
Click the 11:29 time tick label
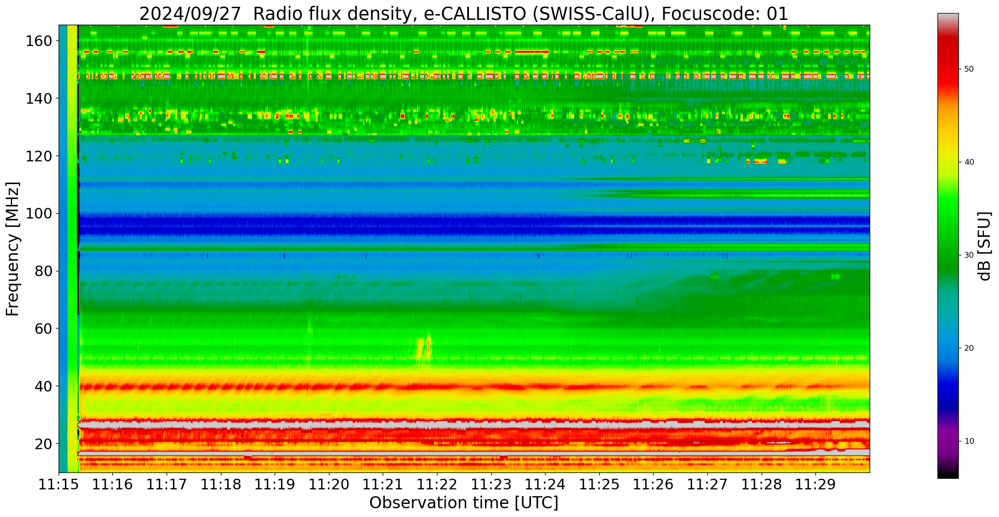(815, 485)
